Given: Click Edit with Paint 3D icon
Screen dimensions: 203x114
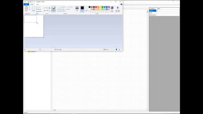Looking at the screenshot, I should pos(118,8).
